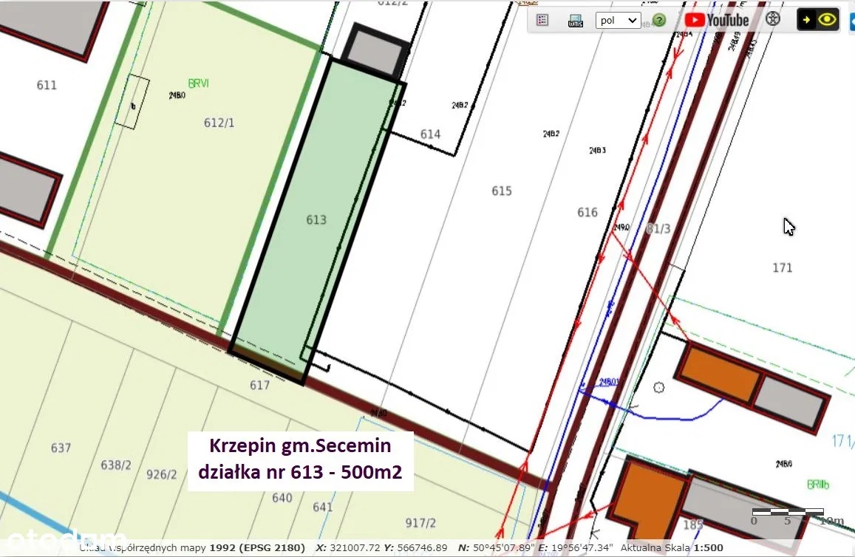Click the round emblem icon in toolbar
The image size is (855, 557).
click(773, 19)
